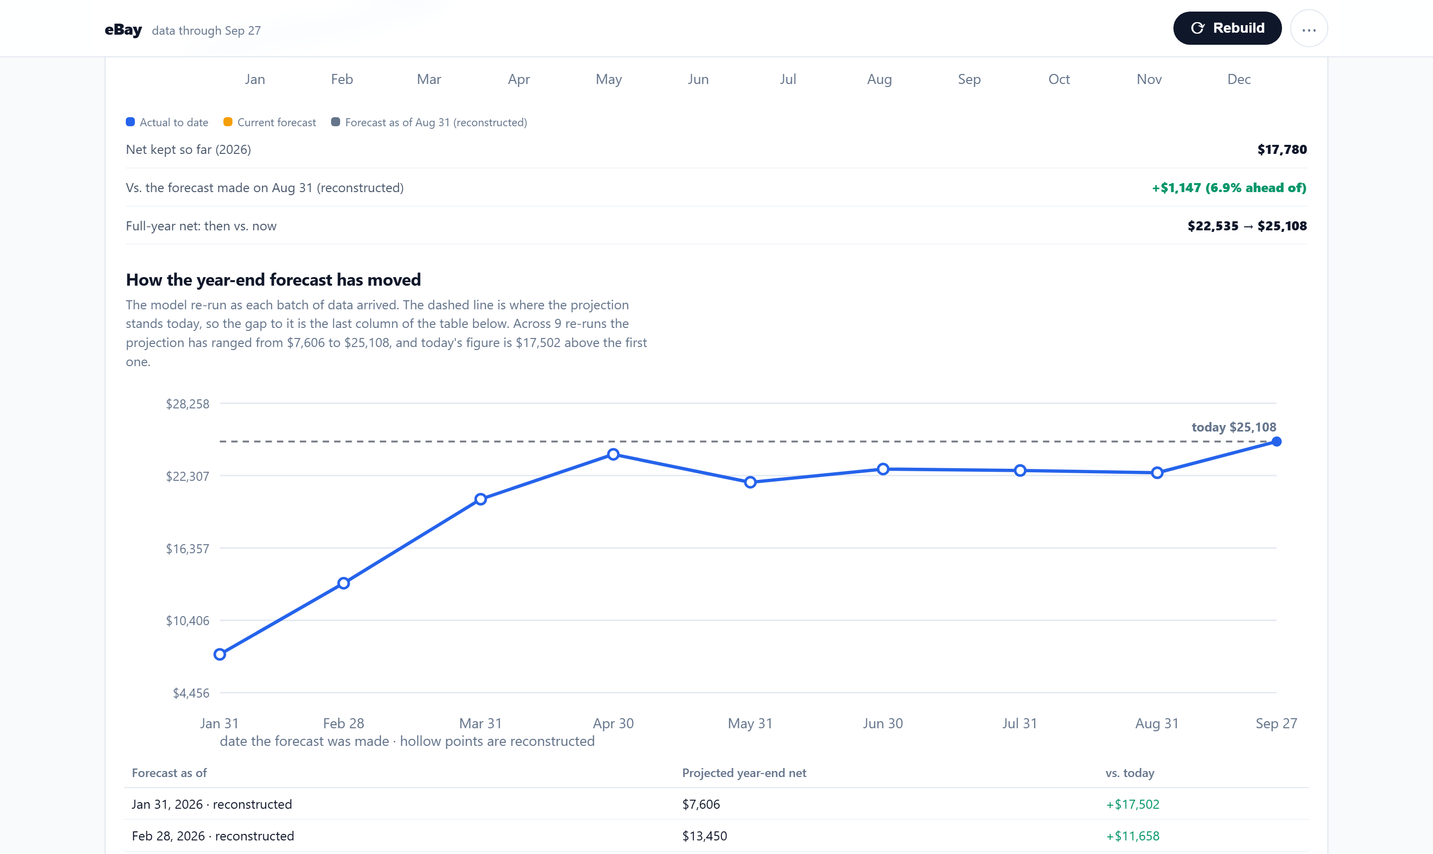This screenshot has width=1433, height=854.
Task: Select the Apr 30 forecast point on chart
Action: (613, 455)
